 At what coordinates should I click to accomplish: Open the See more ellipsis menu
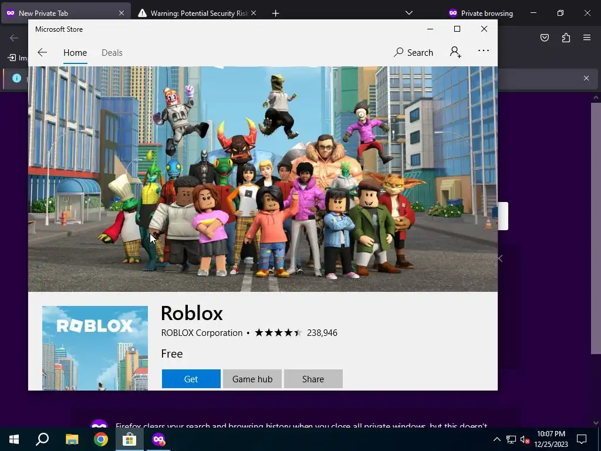coord(484,51)
